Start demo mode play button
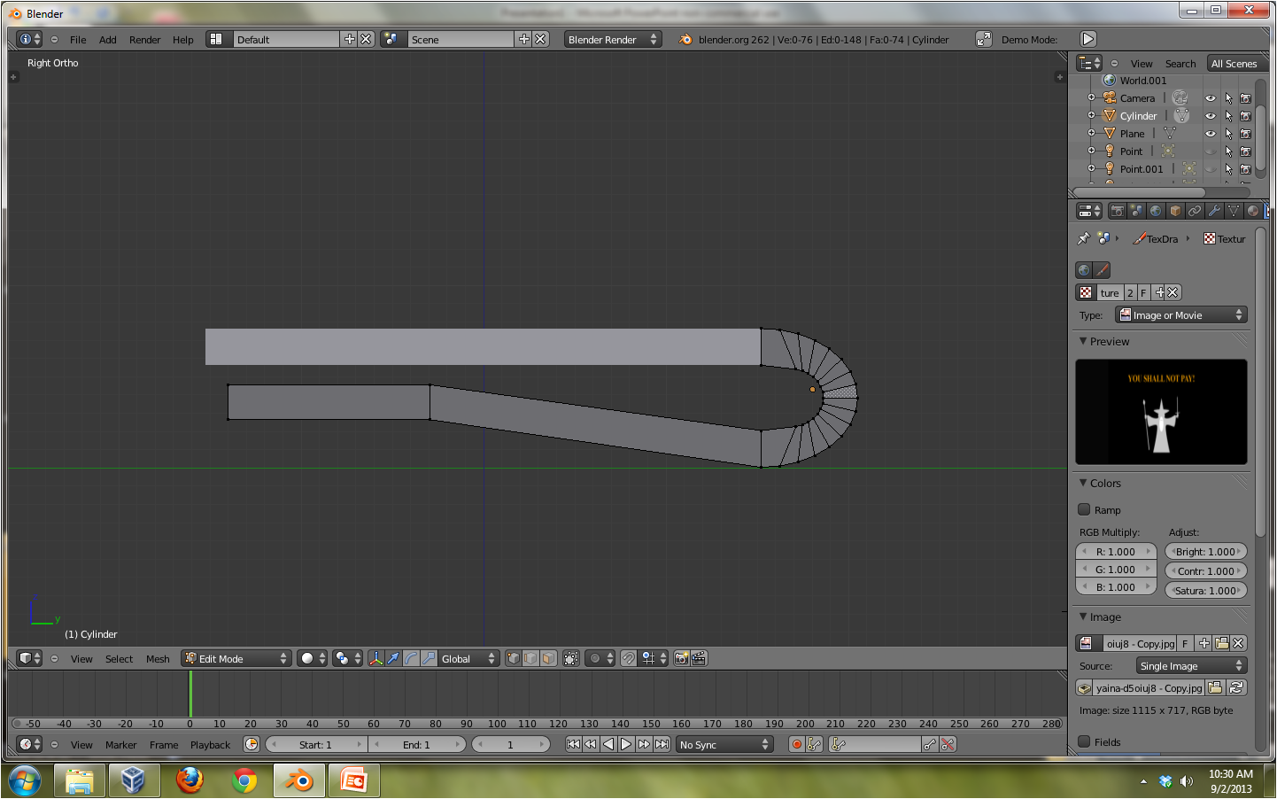The image size is (1277, 799). (x=1088, y=39)
